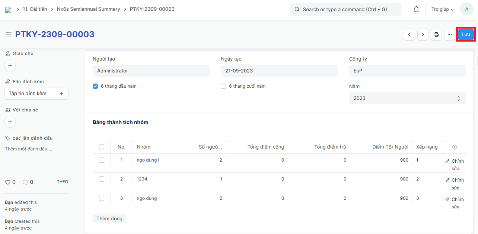The height and width of the screenshot is (234, 478).
Task: Navigate to 11. Cải tiến breadcrumb
Action: [x=35, y=9]
